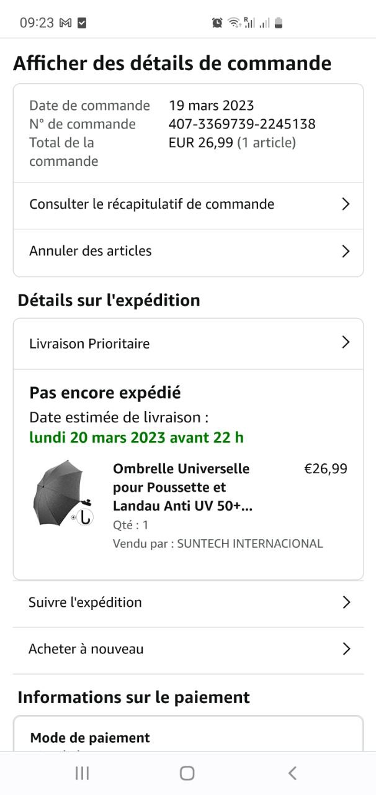
Task: Tap the Wi-Fi signal status icon
Action: [x=233, y=23]
